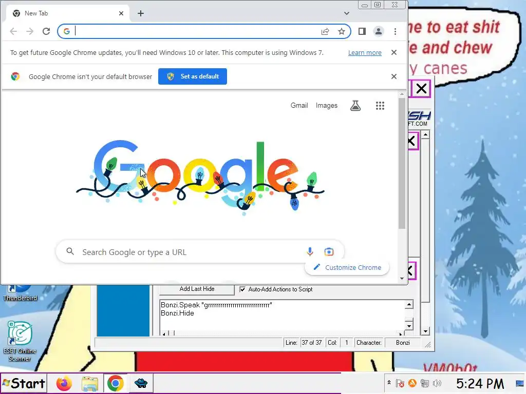
Task: Click the script box's scroll right arrow
Action: 401,333
